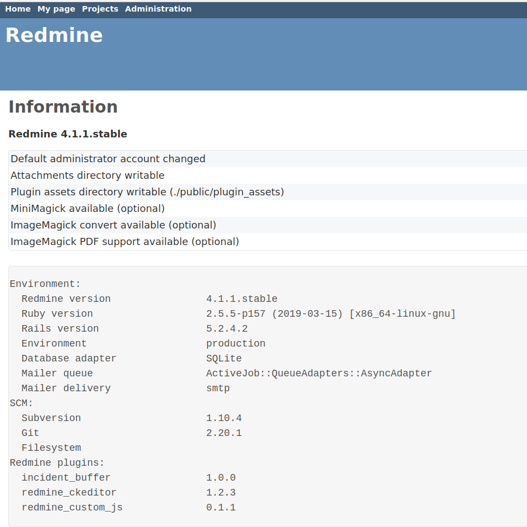Click the Rails version value '5.2.4.2'
The height and width of the screenshot is (527, 527).
[227, 328]
